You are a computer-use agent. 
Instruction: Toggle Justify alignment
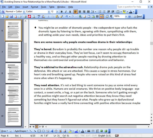pos(88,12)
